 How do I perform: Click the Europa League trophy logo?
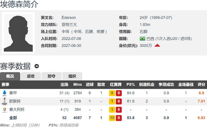[x=5, y=101]
